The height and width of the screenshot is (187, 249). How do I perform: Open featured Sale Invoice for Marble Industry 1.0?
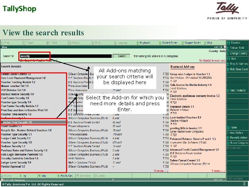191,85
